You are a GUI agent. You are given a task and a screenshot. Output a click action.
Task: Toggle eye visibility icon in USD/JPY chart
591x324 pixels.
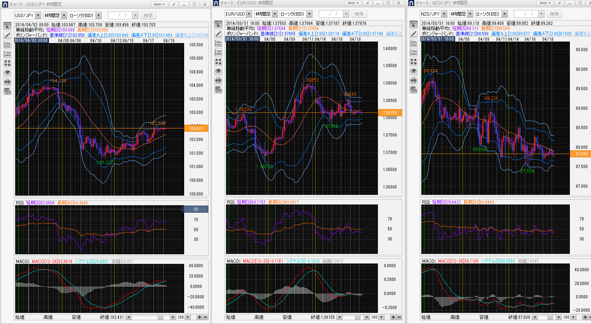[7, 72]
